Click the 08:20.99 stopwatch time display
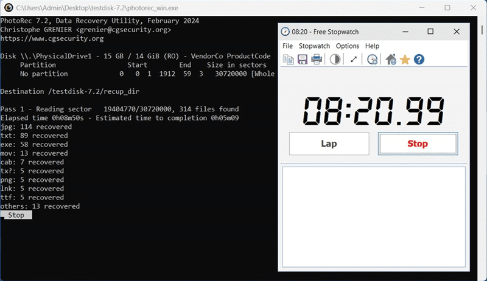This screenshot has height=281, width=487. (x=374, y=111)
